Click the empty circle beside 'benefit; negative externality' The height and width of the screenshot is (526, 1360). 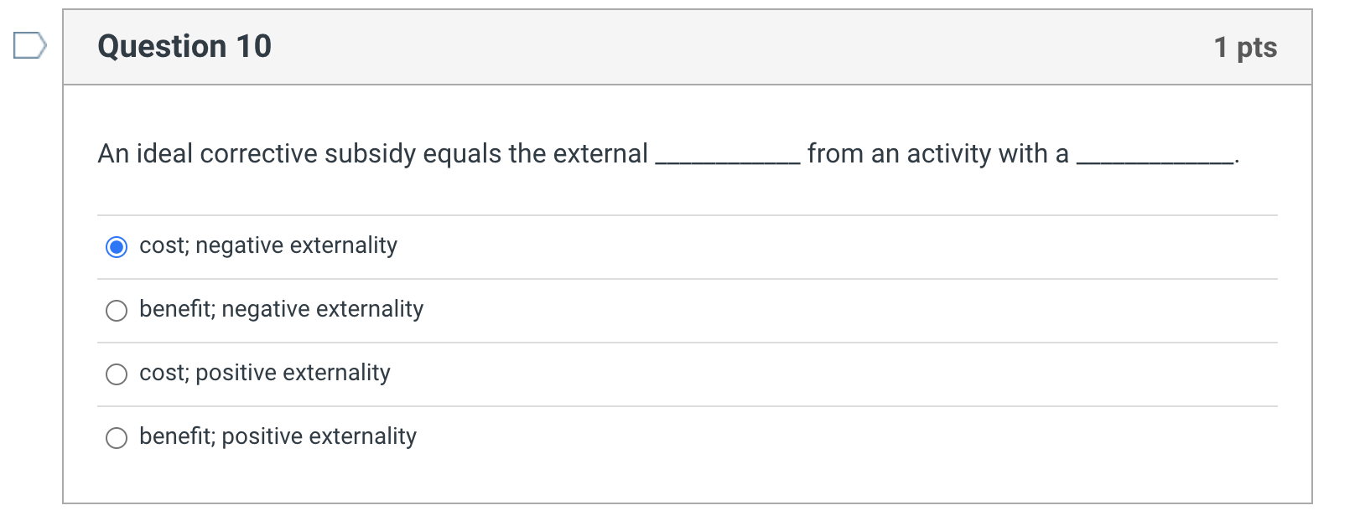point(117,310)
